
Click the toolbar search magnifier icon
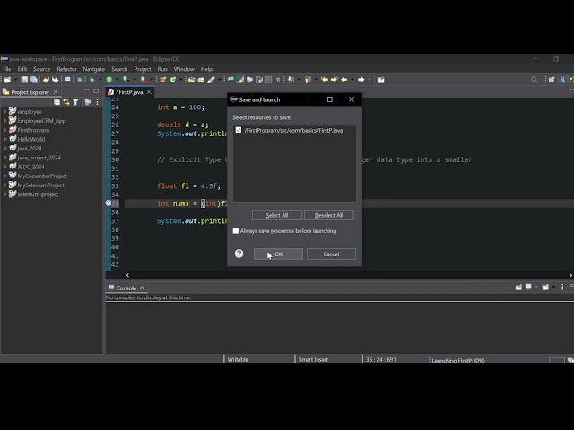click(535, 80)
